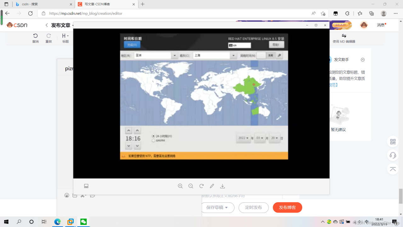Image resolution: width=403 pixels, height=227 pixels.
Task: Open Windows taskbar search
Action: [19, 222]
